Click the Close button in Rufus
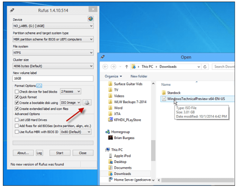This screenshot has width=237, height=189. [x=83, y=153]
